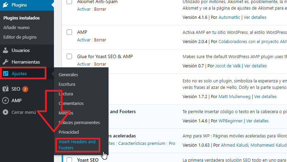Select Enlaces permanentes in Ajustes flyout
The width and height of the screenshot is (287, 162).
pos(79,122)
